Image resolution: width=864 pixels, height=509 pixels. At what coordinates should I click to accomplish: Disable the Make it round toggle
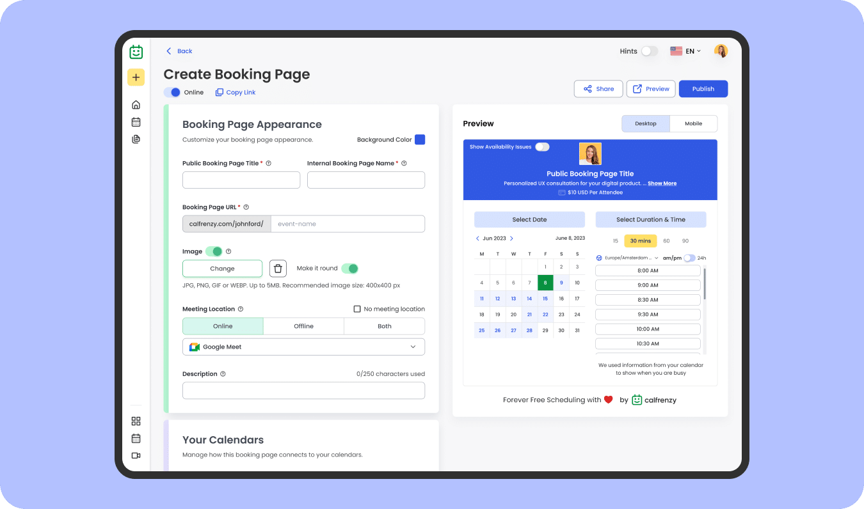(349, 269)
